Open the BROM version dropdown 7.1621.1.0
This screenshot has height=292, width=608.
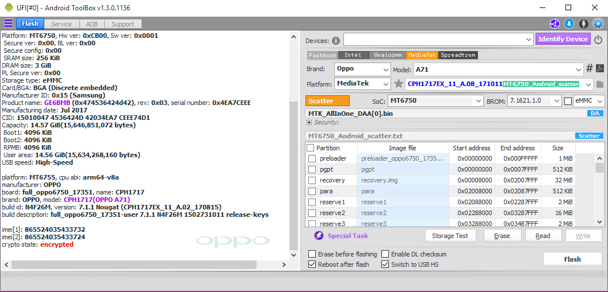534,100
